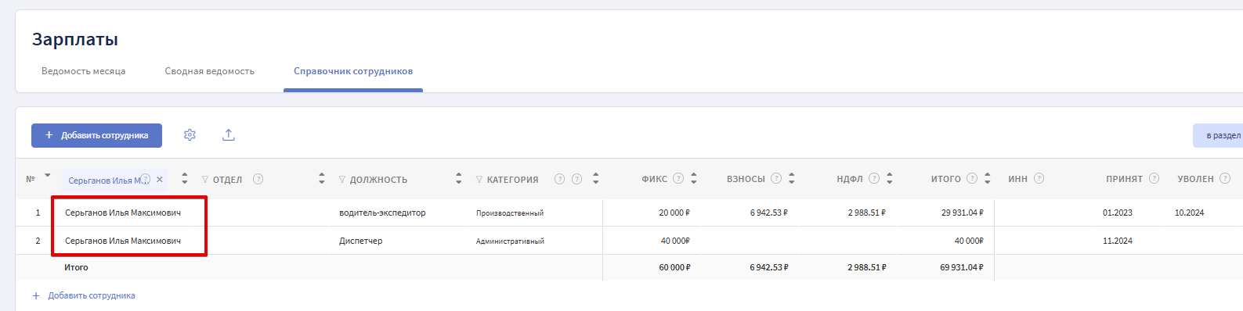The image size is (1243, 311).
Task: Toggle sort arrows of НДФЛ column
Action: 890,179
